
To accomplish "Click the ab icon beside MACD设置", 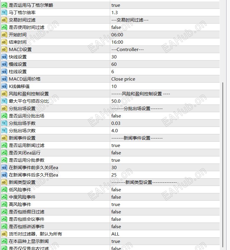I will click(x=4, y=49).
